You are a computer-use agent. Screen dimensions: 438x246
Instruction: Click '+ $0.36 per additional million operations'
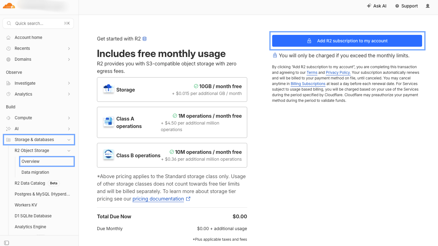tap(201, 159)
